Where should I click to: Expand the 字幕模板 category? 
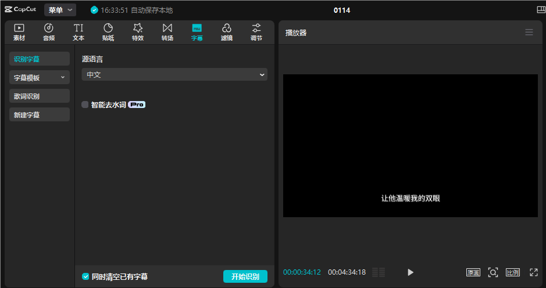(40, 77)
